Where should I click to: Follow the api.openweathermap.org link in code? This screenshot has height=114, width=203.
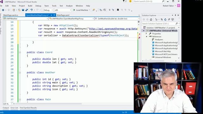pyautogui.click(x=113, y=29)
